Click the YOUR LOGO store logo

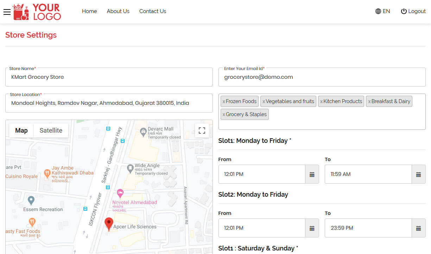click(x=37, y=12)
